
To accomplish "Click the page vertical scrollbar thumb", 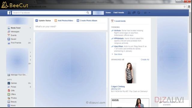I will coord(190,22).
